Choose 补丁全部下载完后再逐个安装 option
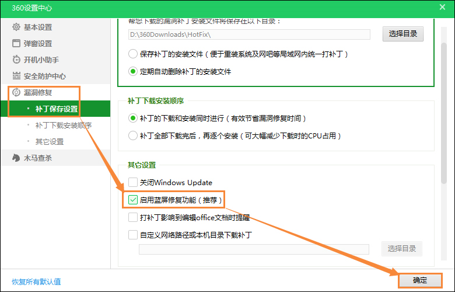 (x=132, y=135)
